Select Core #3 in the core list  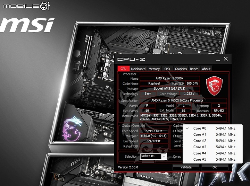click(x=212, y=147)
